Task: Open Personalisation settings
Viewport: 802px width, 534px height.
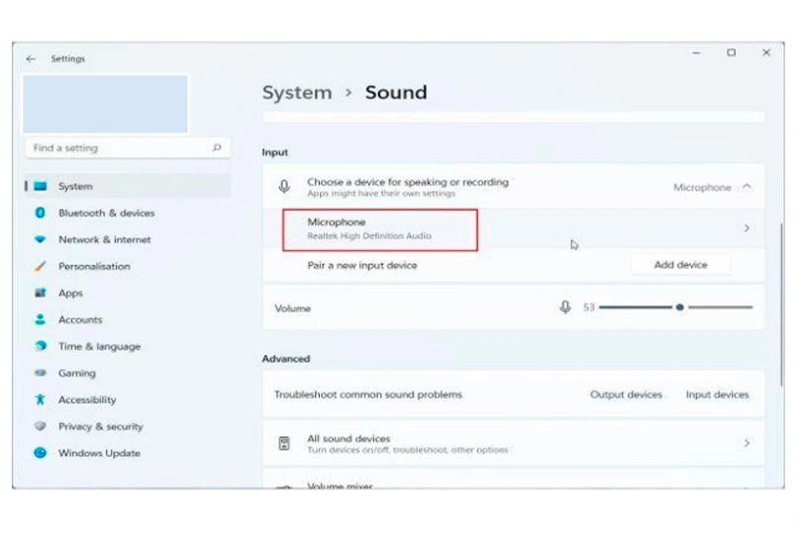Action: tap(94, 266)
